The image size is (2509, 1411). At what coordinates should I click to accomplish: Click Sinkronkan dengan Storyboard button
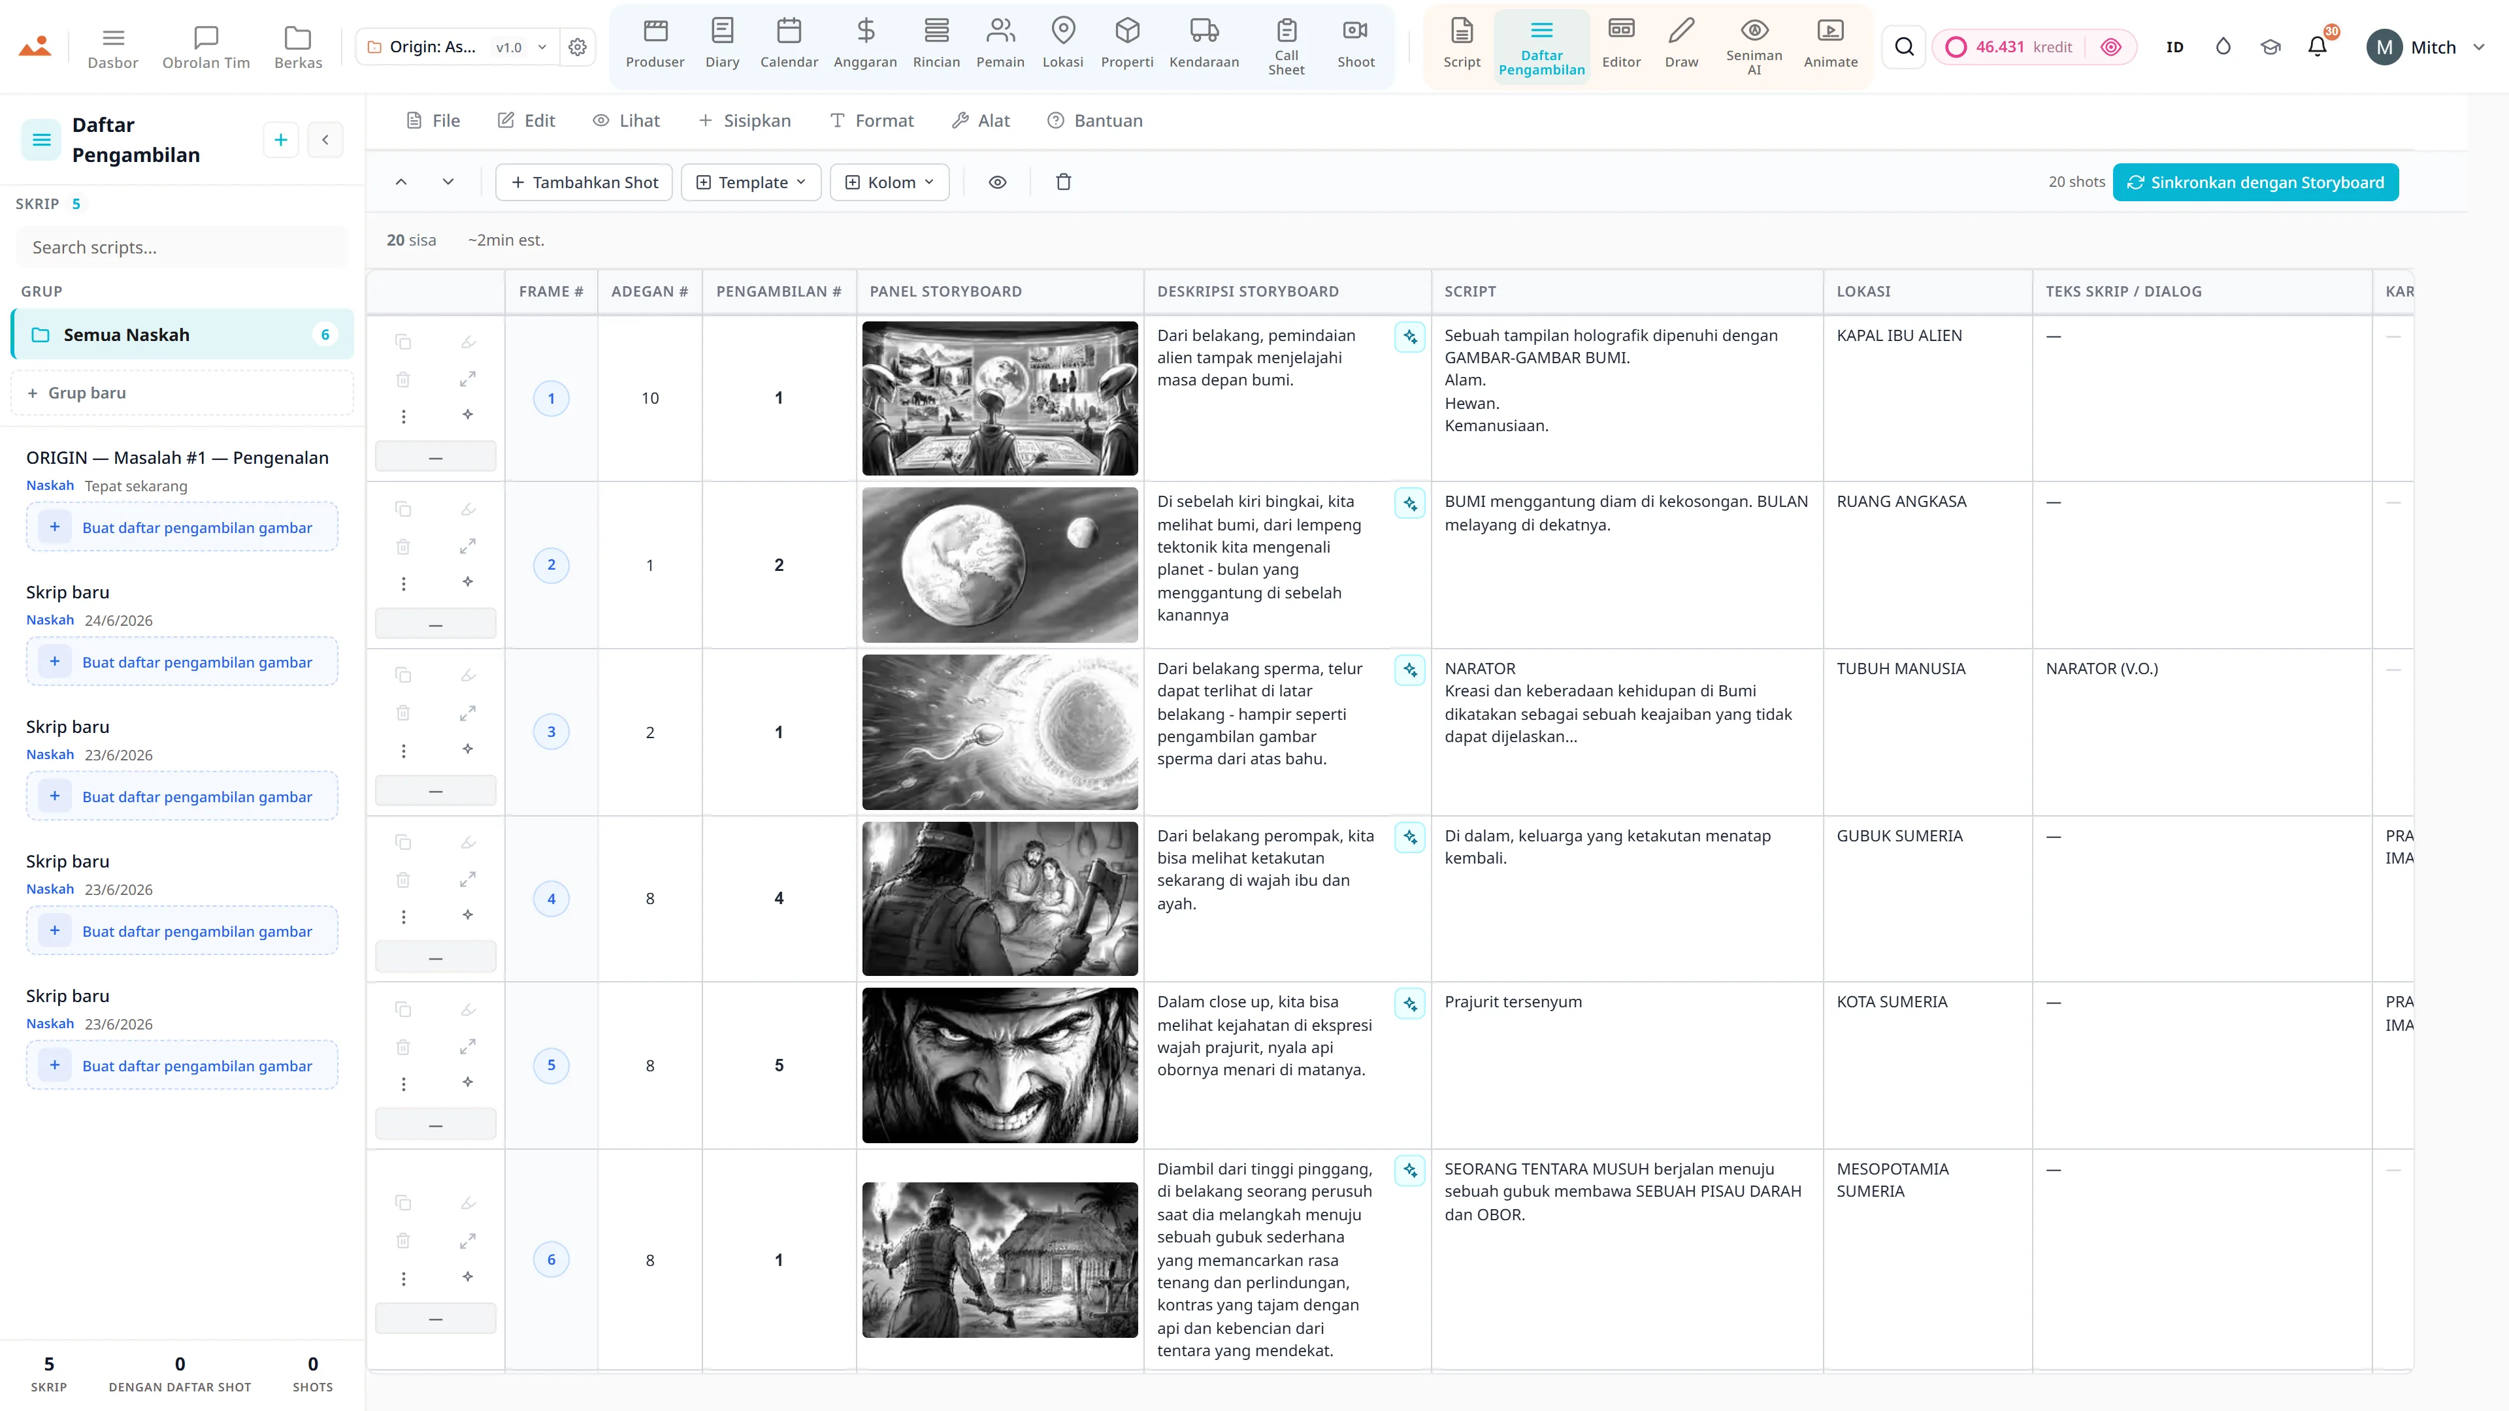pos(2255,182)
